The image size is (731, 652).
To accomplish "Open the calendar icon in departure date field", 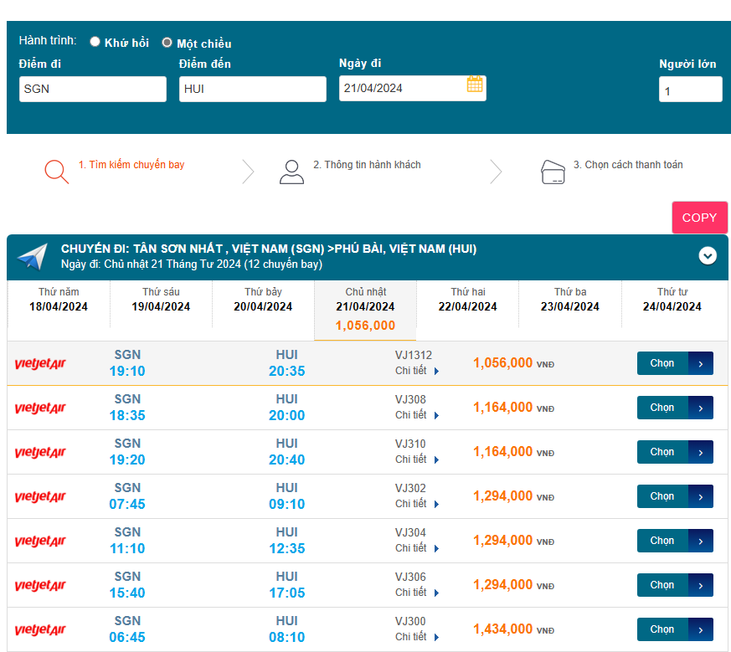I will click(x=475, y=85).
